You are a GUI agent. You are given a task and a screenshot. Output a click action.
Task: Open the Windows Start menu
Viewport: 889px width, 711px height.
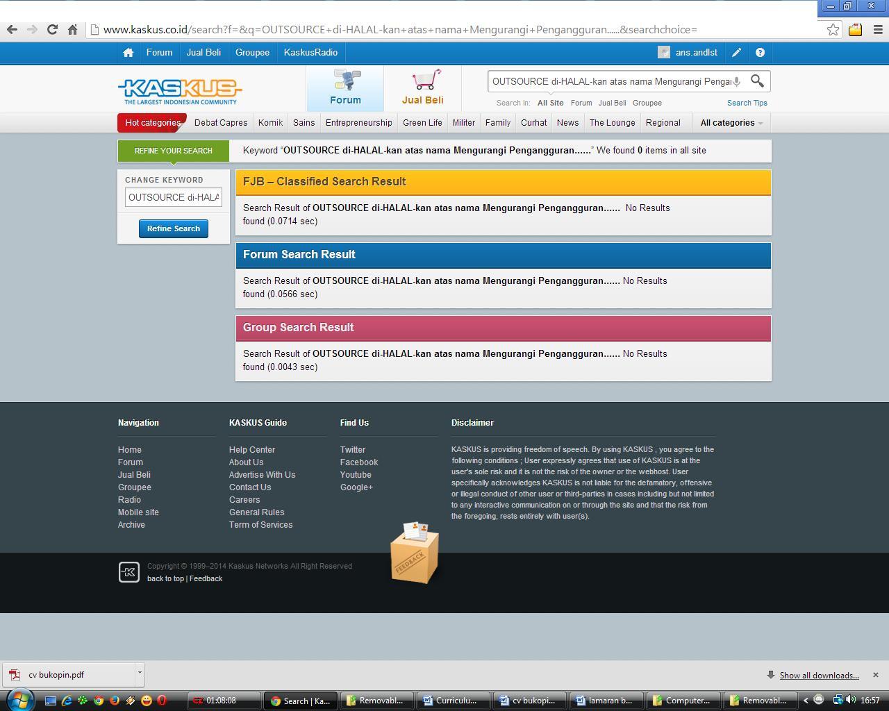coord(19,700)
